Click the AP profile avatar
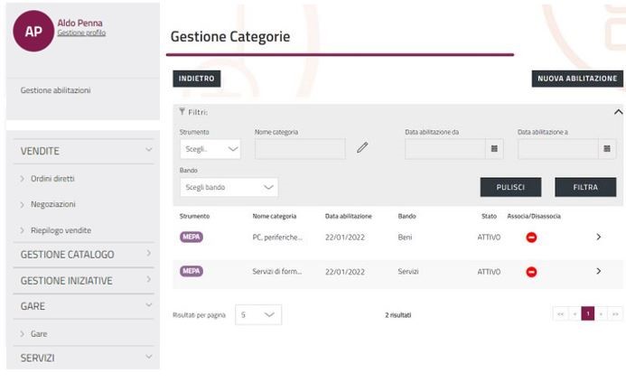This screenshot has width=626, height=382. click(33, 31)
